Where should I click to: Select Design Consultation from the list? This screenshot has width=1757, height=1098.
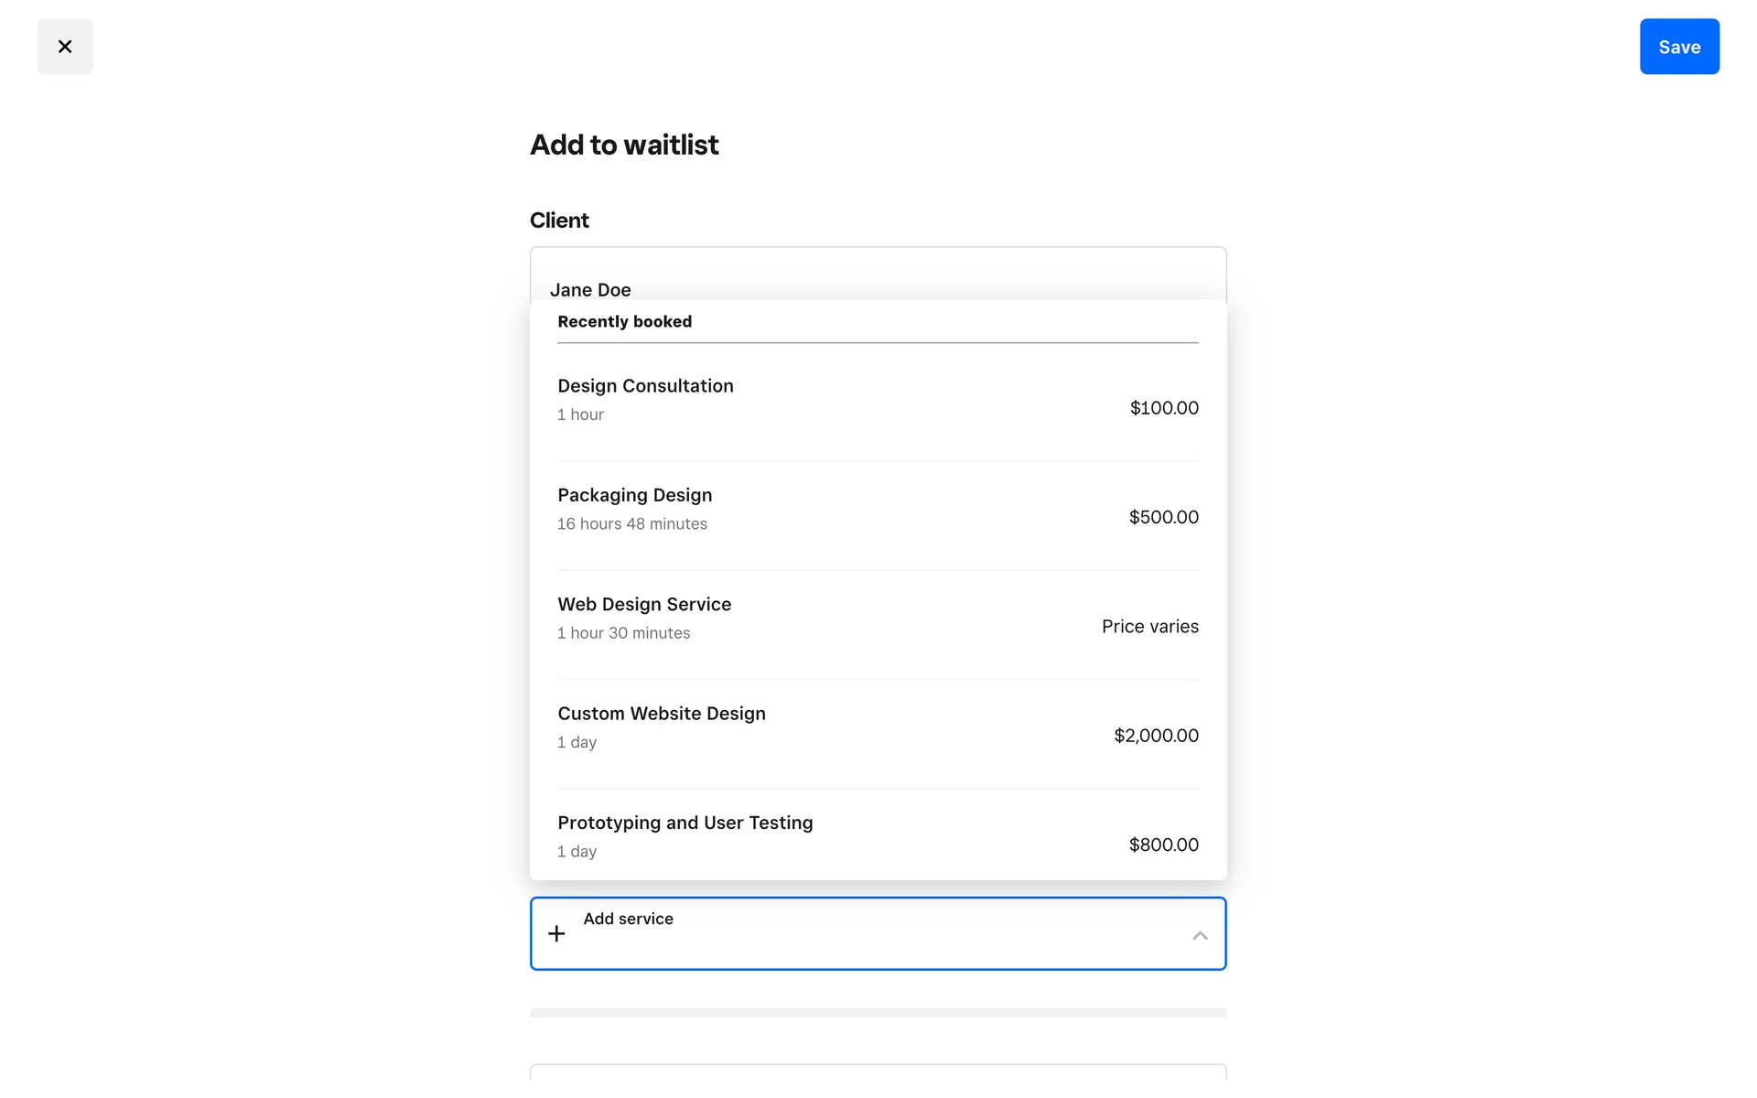point(645,386)
